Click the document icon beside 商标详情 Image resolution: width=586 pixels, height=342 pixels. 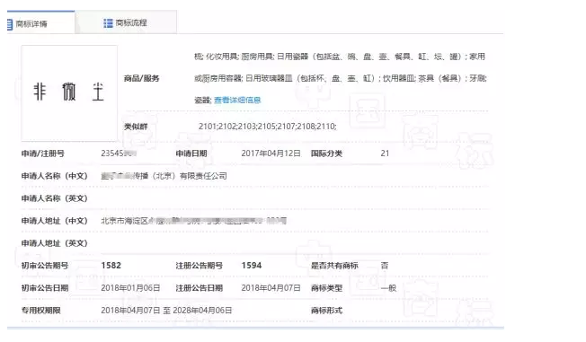10,24
